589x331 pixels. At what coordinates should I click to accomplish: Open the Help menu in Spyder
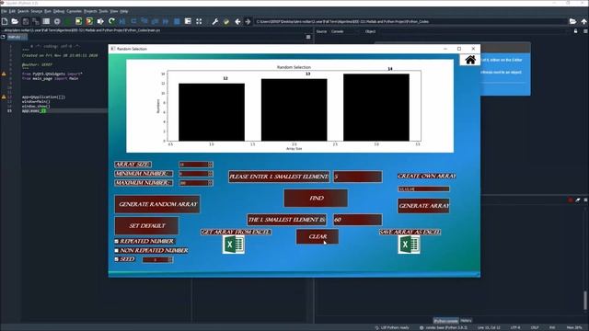click(x=124, y=11)
